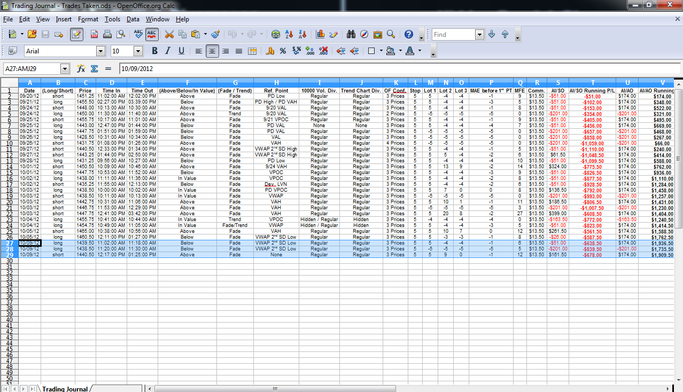Delete a decimal place
The image size is (683, 392).
(x=323, y=51)
